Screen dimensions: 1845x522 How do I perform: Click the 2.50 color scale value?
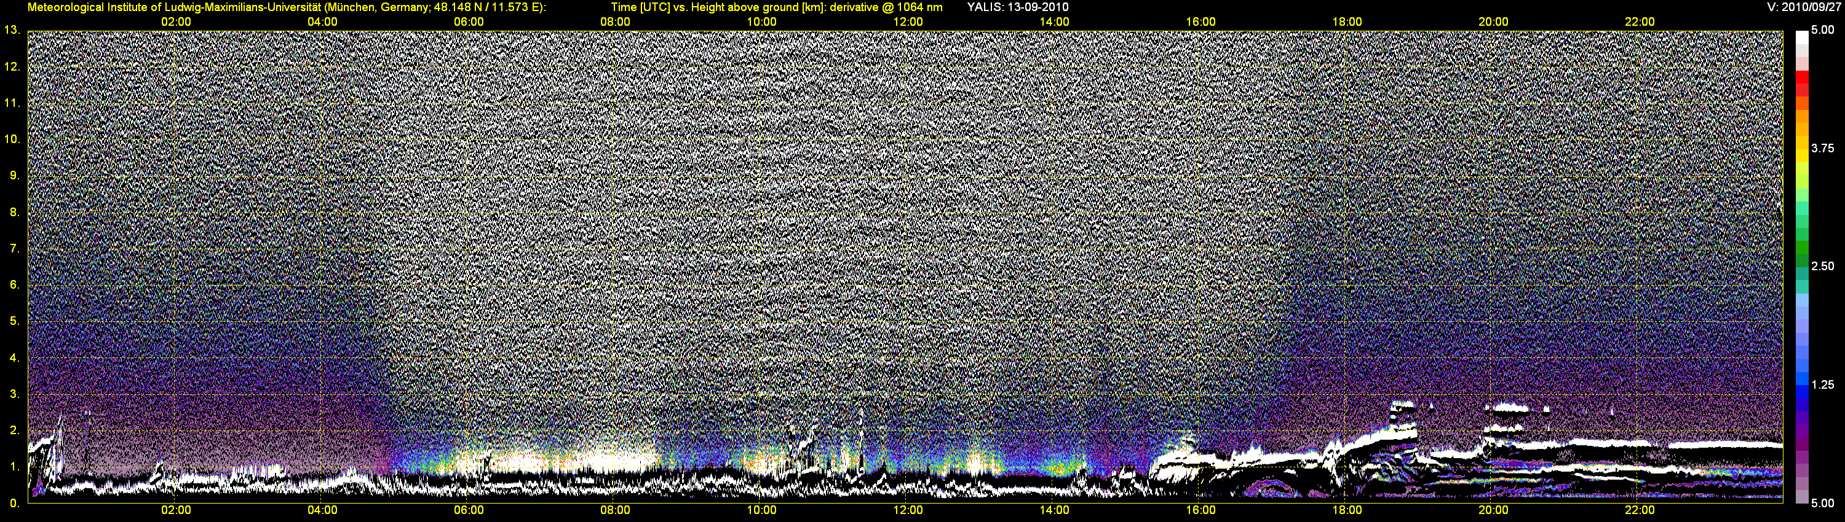click(x=1823, y=267)
